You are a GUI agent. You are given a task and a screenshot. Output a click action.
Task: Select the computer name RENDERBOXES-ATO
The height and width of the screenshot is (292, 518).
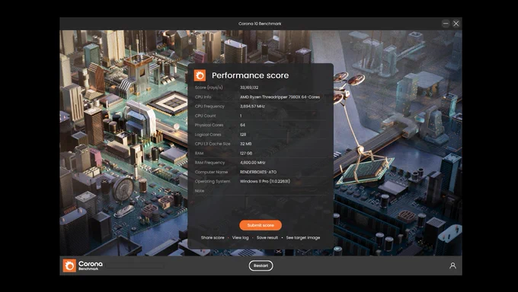click(x=258, y=172)
